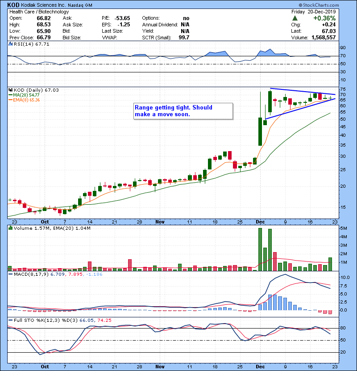This screenshot has width=357, height=371.
Task: Click the VWAP label
Action: pos(109,38)
